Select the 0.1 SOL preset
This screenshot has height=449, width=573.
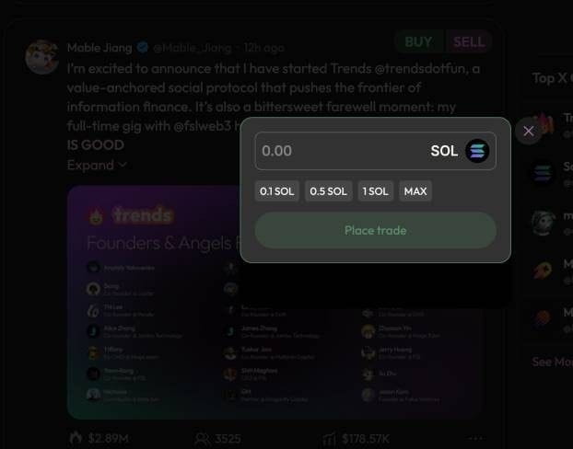click(x=276, y=190)
